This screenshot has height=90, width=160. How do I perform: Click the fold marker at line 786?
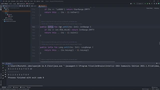[39, 36]
